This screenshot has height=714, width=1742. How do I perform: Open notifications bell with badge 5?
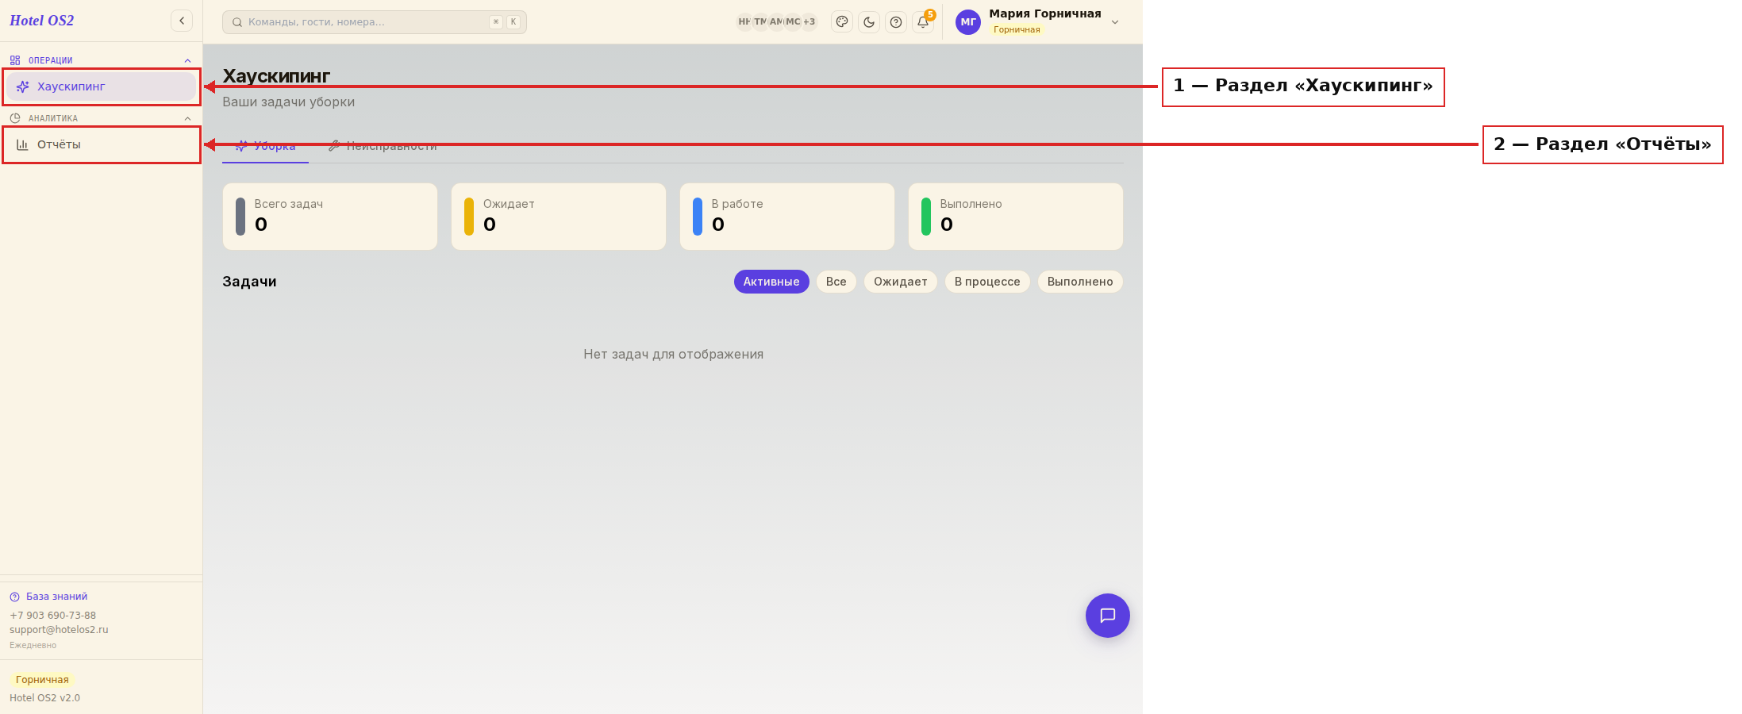point(923,22)
